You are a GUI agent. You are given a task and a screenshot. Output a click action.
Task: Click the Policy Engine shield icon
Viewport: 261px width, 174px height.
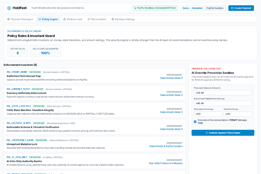coord(40,19)
